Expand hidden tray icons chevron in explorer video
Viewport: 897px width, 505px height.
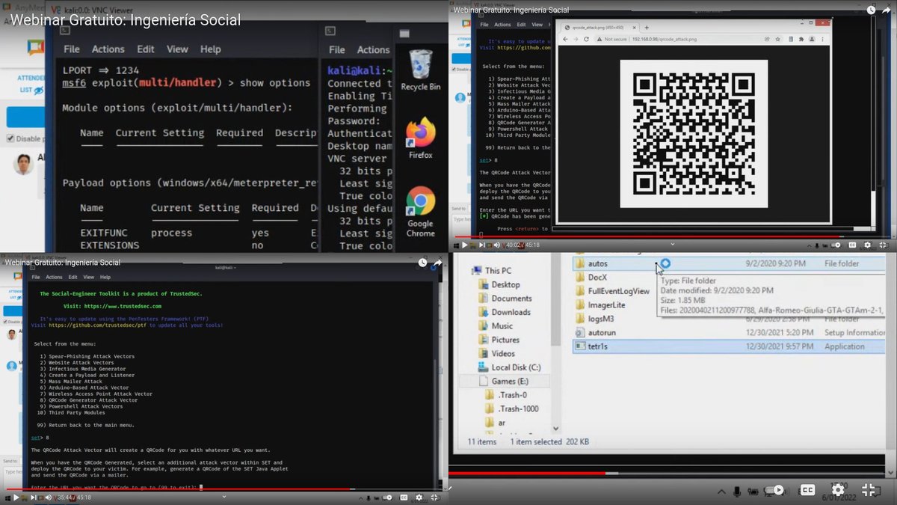[721, 492]
